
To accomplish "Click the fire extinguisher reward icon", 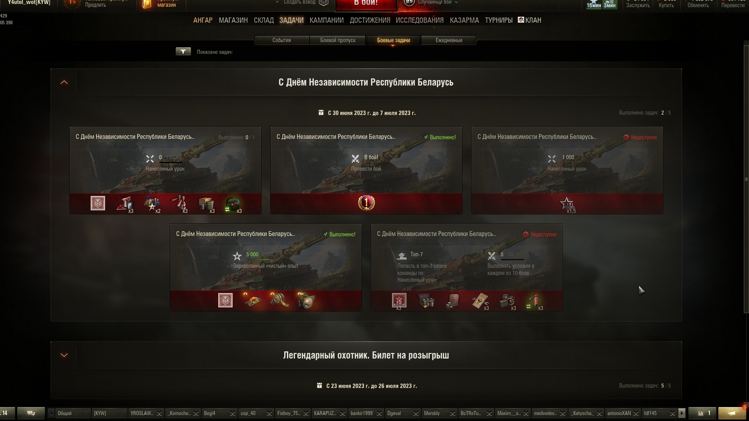I will 534,301.
